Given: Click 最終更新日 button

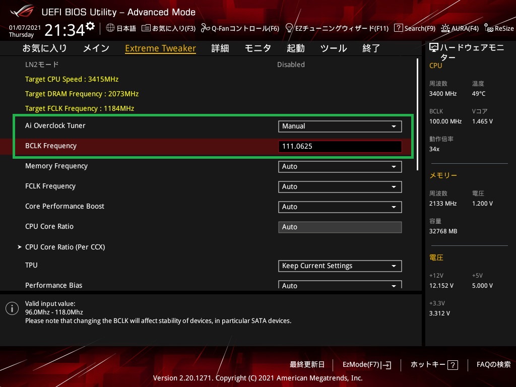Looking at the screenshot, I should point(307,365).
